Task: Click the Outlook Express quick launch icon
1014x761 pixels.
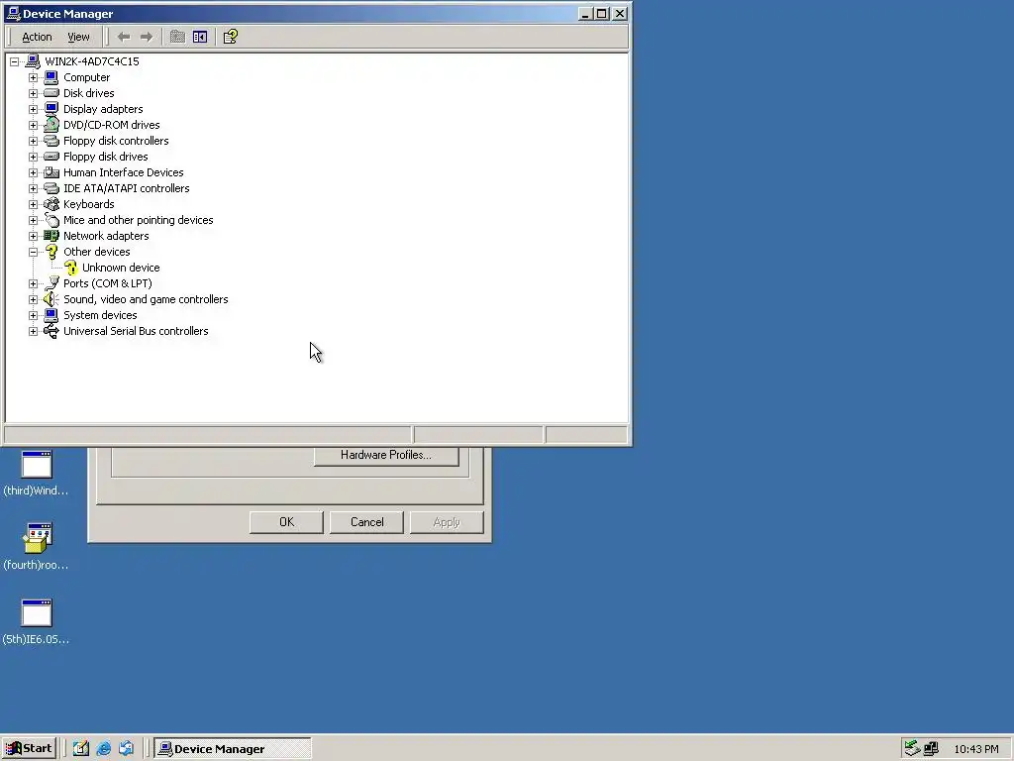Action: (126, 749)
